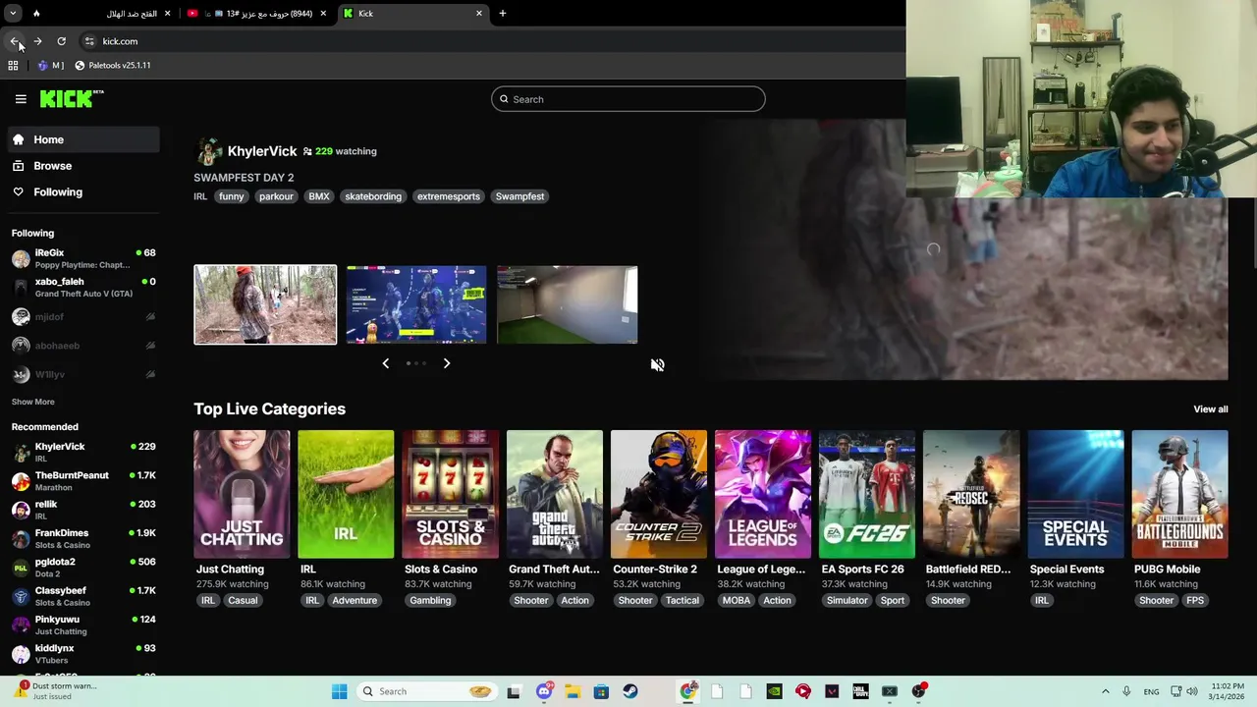Screen dimensions: 1257x707
Task: Open Classybeef recommended channel
Action: pyautogui.click(x=84, y=596)
